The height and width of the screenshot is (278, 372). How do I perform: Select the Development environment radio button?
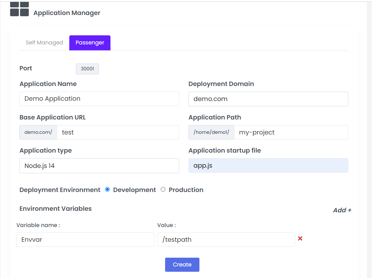tap(107, 190)
